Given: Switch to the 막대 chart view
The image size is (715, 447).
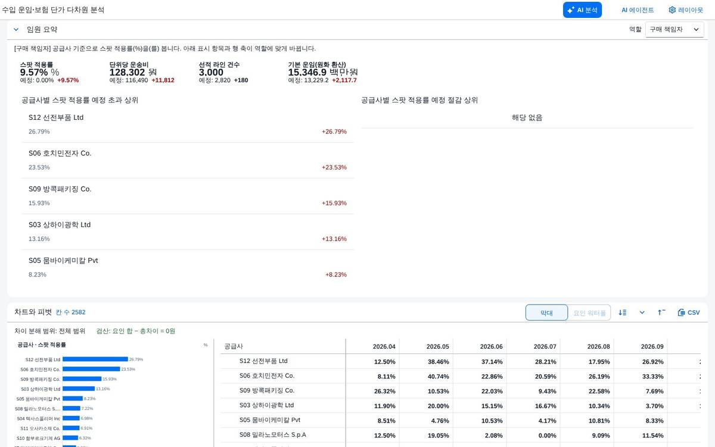Looking at the screenshot, I should click(546, 312).
